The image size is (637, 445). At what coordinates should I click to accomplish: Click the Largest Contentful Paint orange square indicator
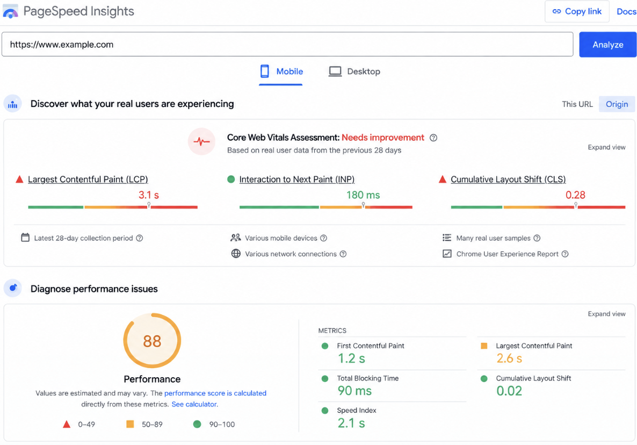(484, 346)
